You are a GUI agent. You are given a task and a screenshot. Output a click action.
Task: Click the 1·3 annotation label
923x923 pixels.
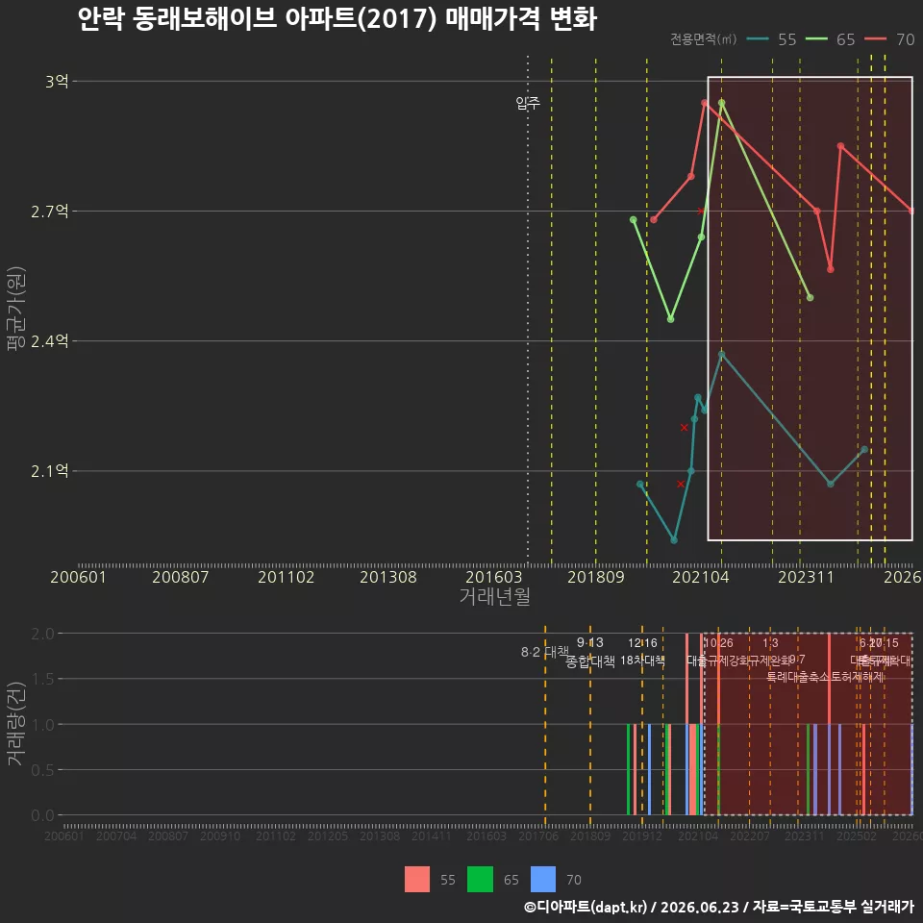[x=770, y=643]
